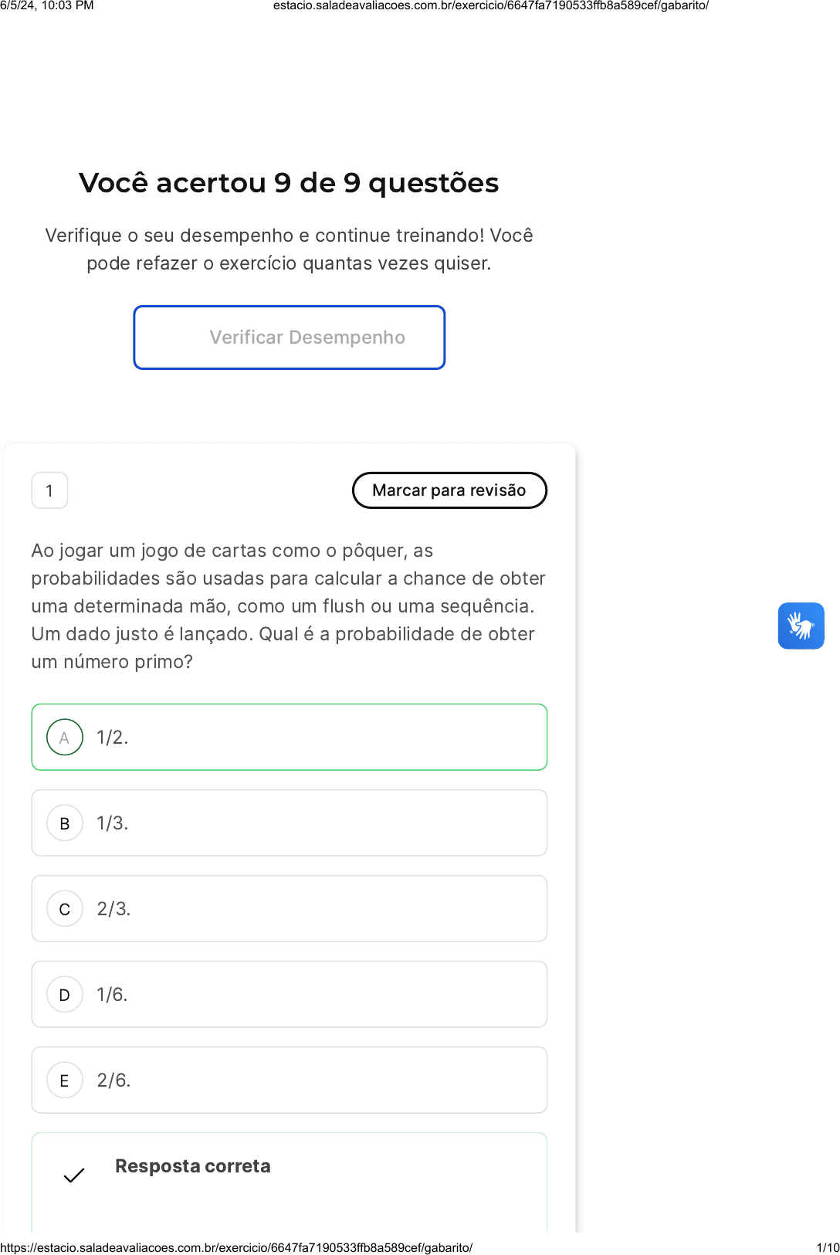The width and height of the screenshot is (840, 1255).
Task: Select radio option B circle
Action: [65, 823]
